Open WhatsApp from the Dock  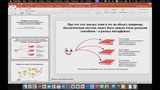pos(102,86)
